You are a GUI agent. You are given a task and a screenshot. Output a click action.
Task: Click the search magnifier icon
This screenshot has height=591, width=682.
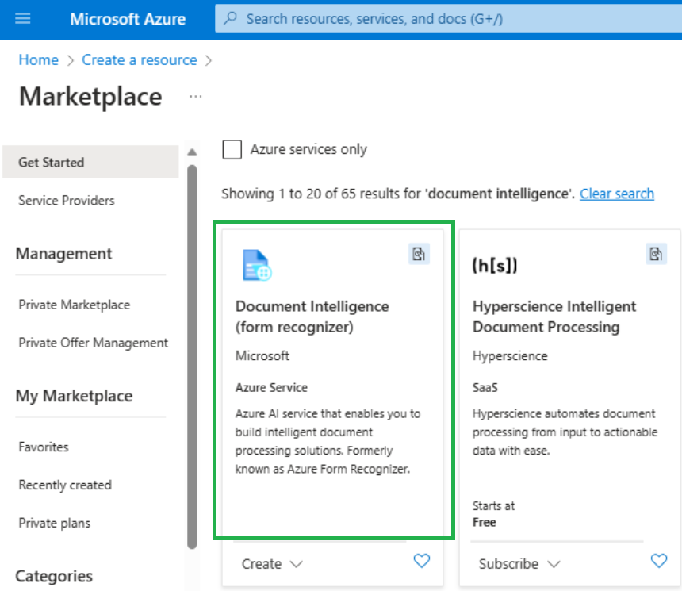point(230,18)
